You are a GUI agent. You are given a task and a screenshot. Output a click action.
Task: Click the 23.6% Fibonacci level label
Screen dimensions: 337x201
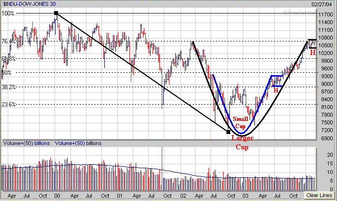[x=8, y=105]
